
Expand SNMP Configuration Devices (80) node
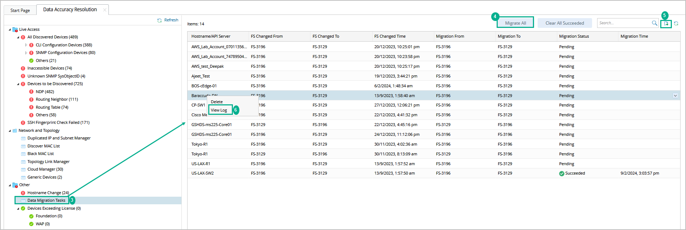26,53
